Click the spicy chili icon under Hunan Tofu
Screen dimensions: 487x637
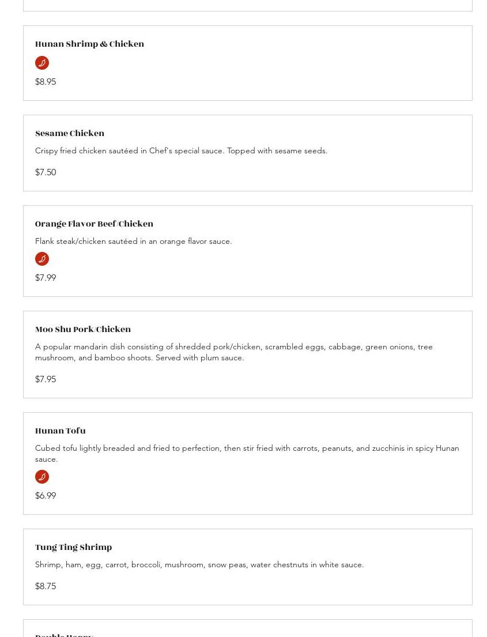(x=42, y=477)
